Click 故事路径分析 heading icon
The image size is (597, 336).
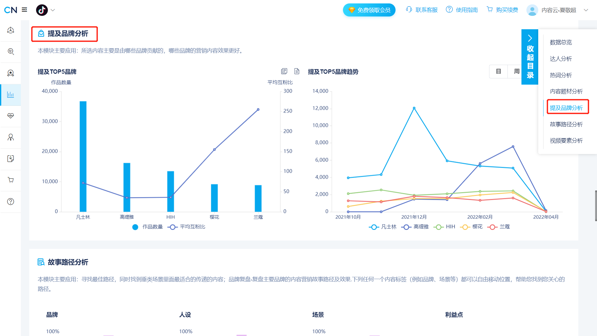[41, 262]
